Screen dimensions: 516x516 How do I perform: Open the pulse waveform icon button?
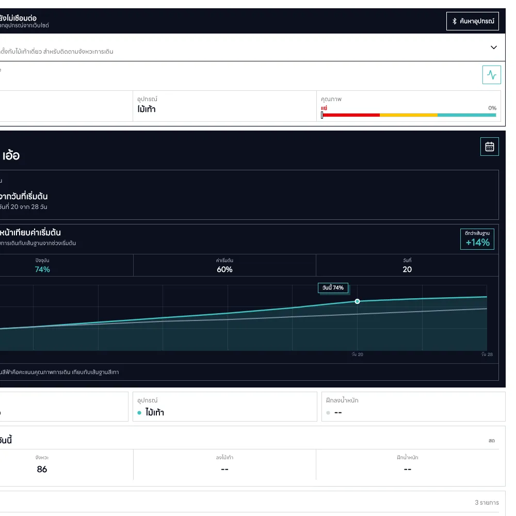(x=491, y=75)
